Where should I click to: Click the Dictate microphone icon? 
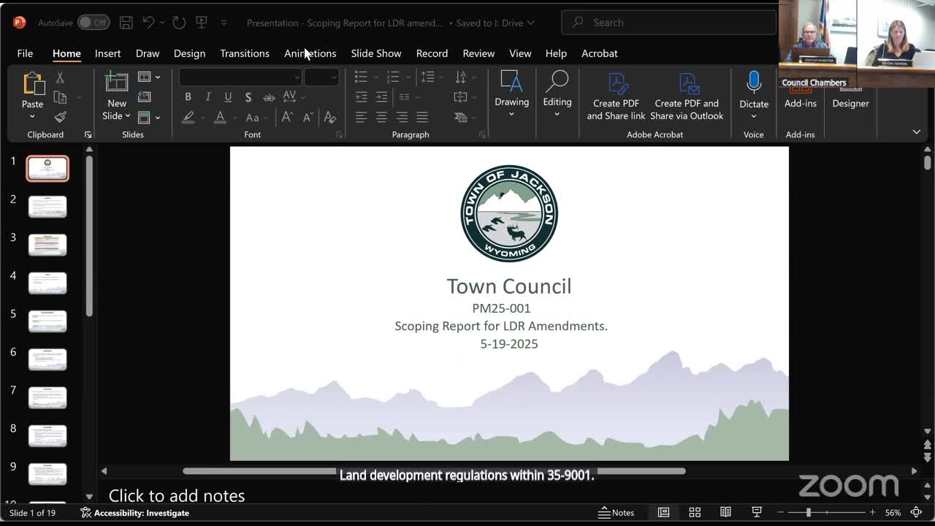[x=754, y=83]
